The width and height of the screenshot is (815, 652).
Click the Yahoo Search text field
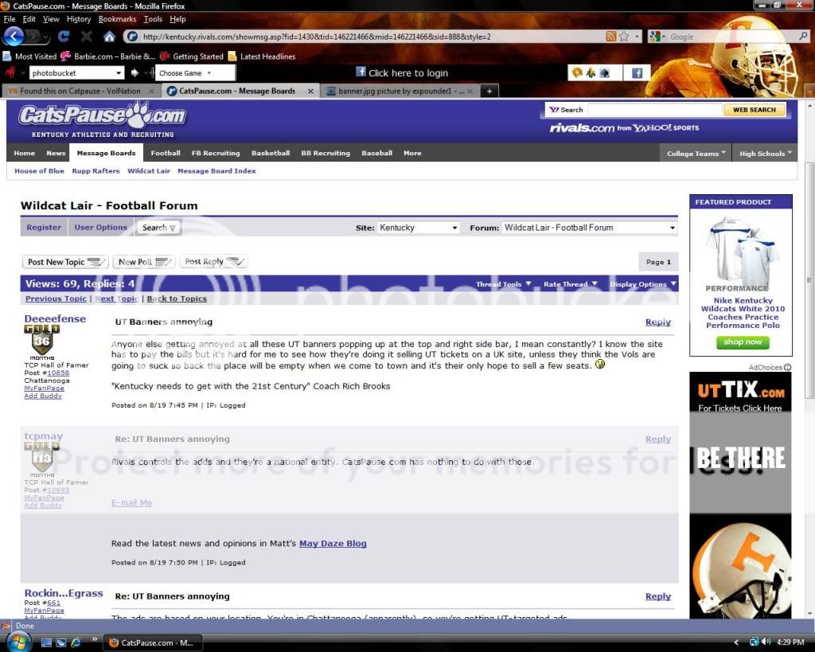655,110
